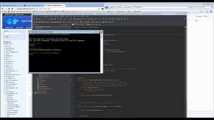The image size is (214, 120).
Task: Open the Hotmail bookmark in Chrome
Action: 12,12
